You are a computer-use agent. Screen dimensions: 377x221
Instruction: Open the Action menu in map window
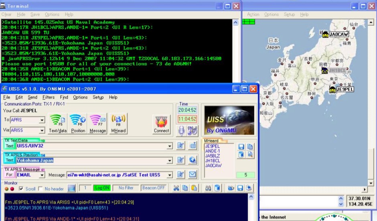click(253, 14)
